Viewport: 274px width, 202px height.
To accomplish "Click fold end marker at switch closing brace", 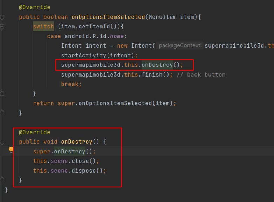I will click(x=2, y=94).
